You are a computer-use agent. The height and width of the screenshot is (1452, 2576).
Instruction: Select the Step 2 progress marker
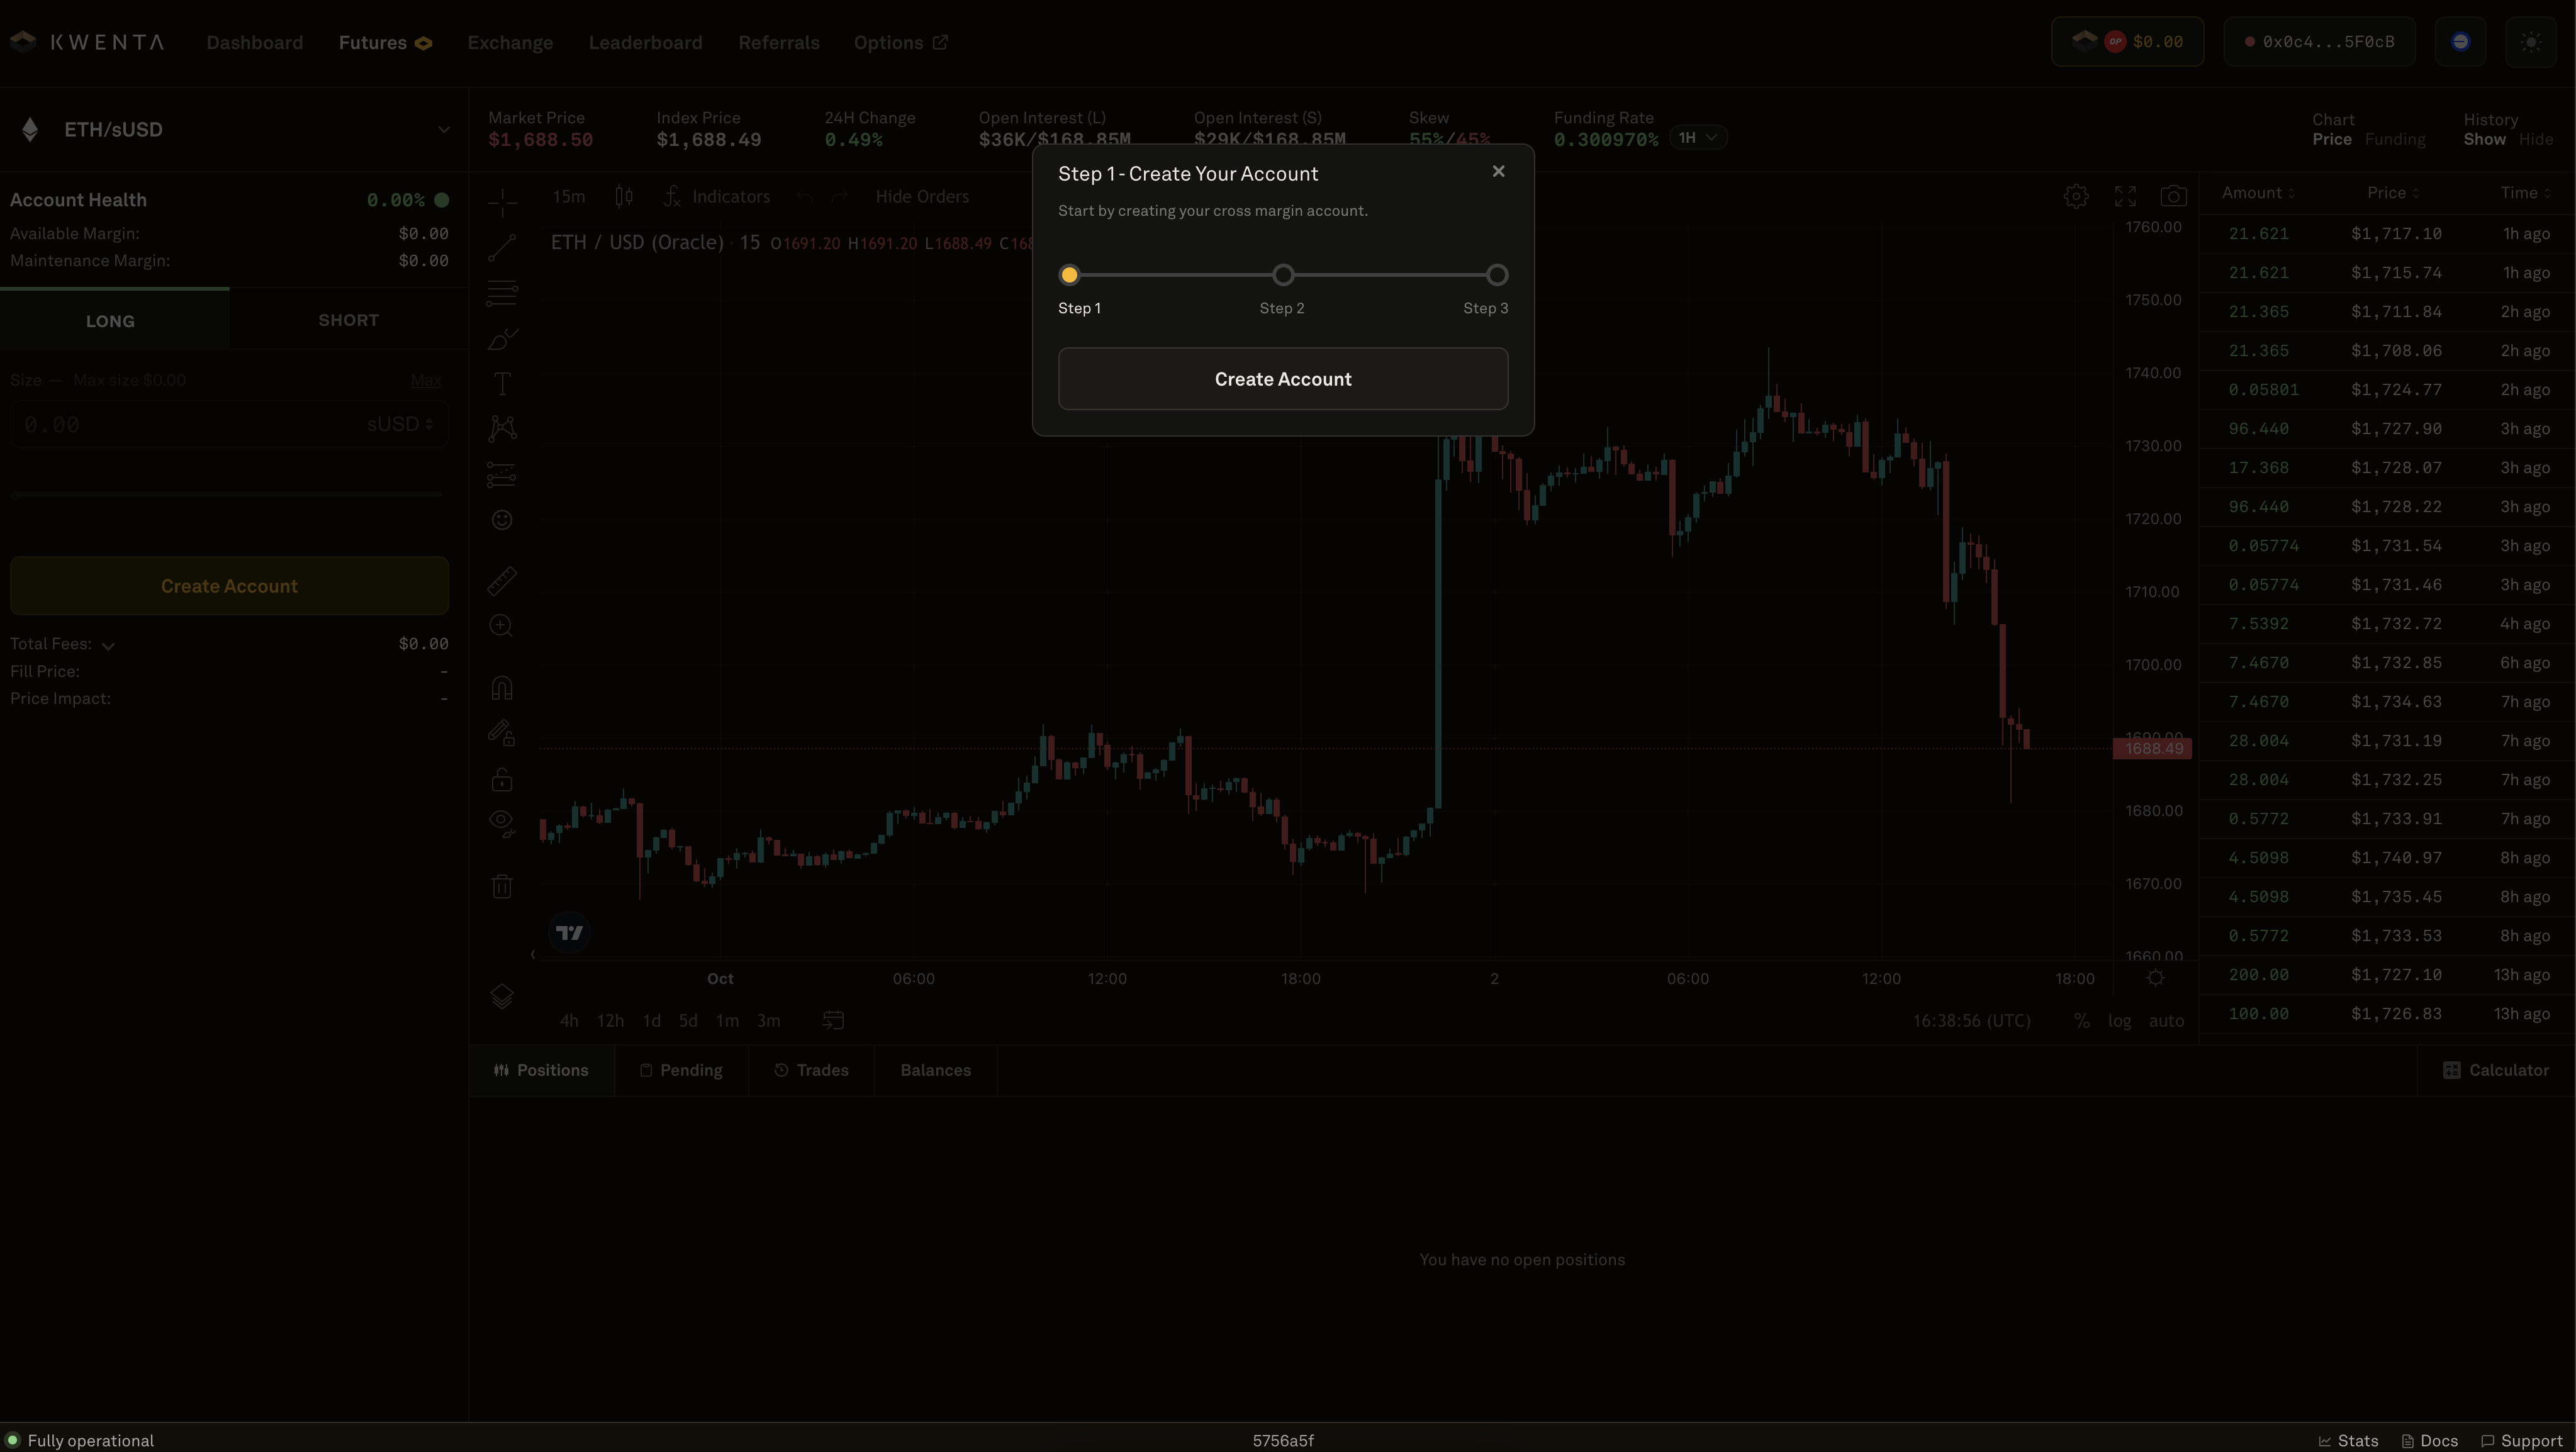(x=1283, y=275)
